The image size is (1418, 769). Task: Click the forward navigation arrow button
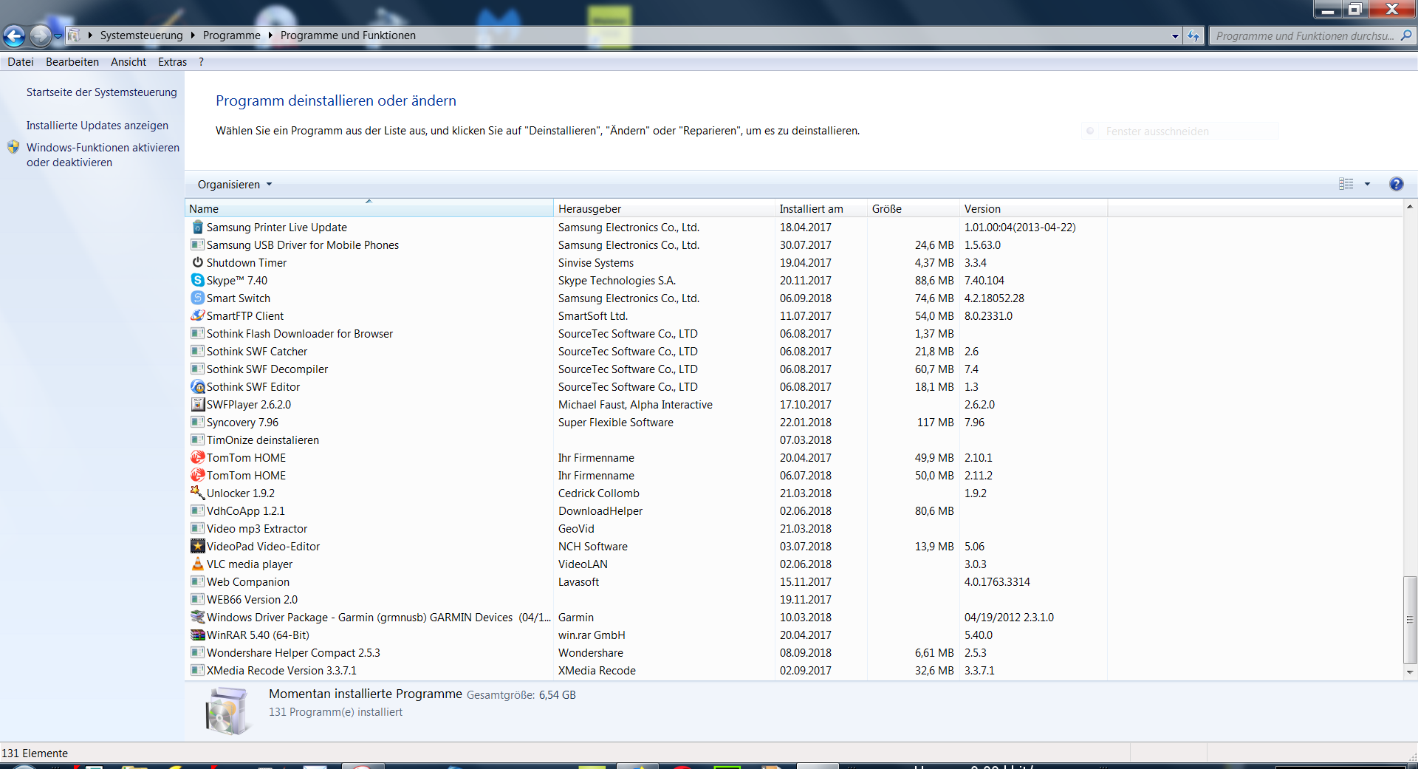click(40, 35)
